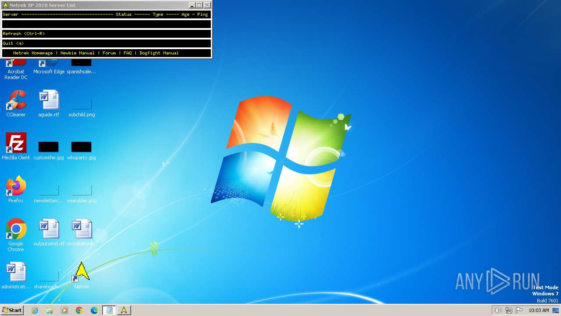The width and height of the screenshot is (561, 316).
Task: Open the Start menu
Action: 12,310
